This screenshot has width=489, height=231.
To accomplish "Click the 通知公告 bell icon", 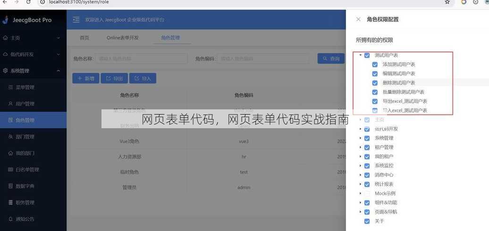I will (10, 219).
